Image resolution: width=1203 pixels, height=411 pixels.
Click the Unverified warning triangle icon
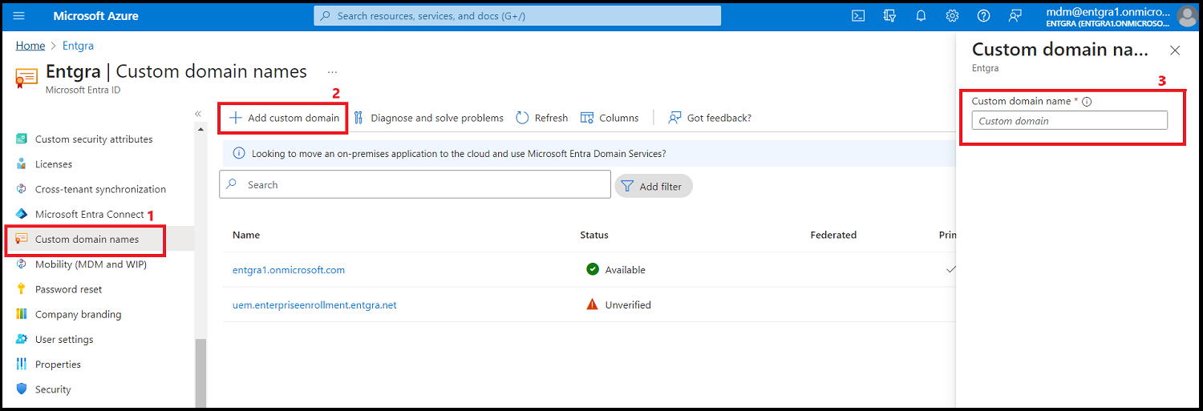(593, 304)
